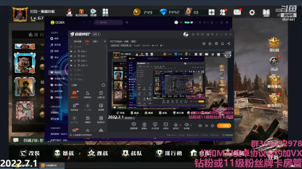Open the game mail envelope icon
The height and width of the screenshot is (169, 302).
coord(237,12)
